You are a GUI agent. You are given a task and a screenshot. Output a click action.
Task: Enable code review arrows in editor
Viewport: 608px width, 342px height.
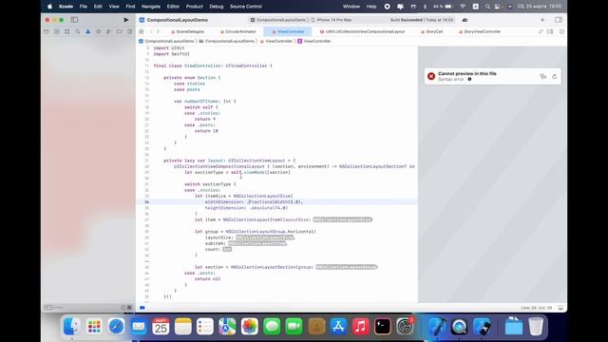pyautogui.click(x=541, y=31)
